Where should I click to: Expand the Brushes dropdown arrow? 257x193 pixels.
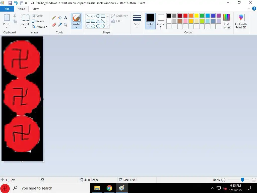coord(77,27)
